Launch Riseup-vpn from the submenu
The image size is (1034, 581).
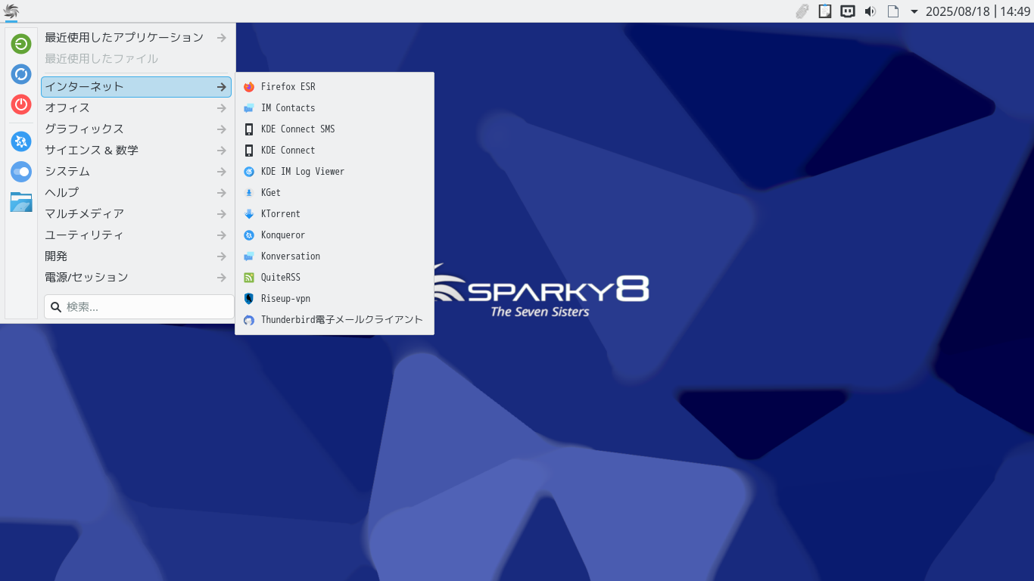[x=335, y=299]
